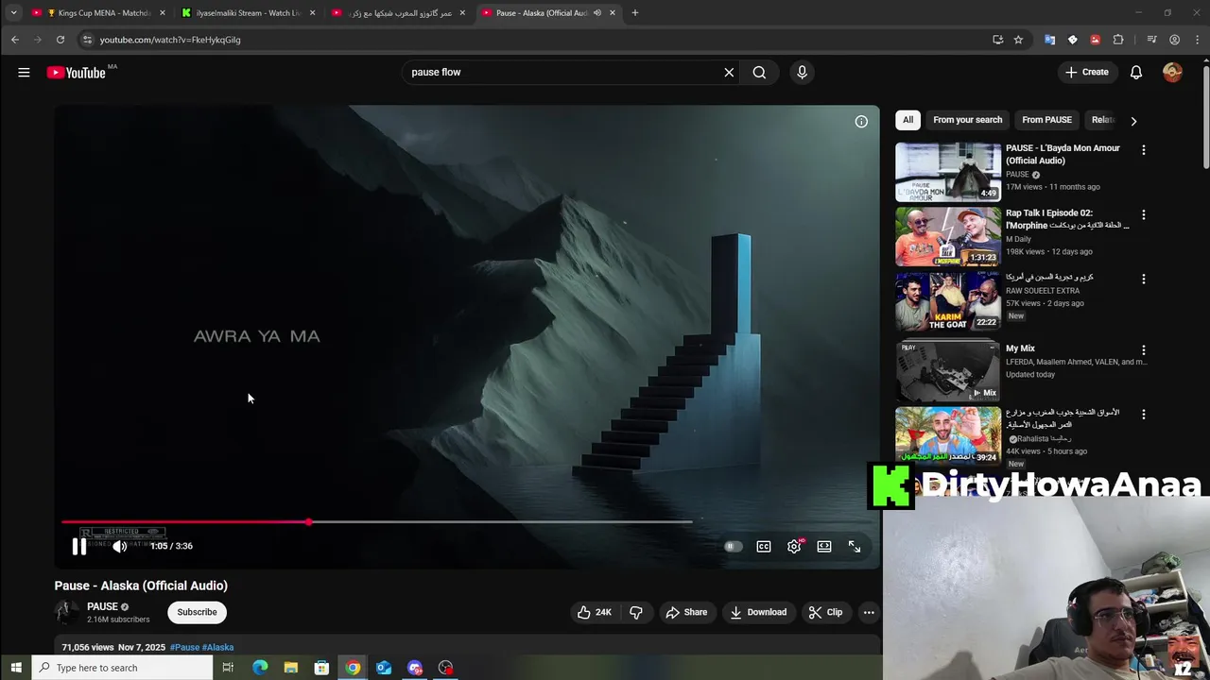The image size is (1210, 680).
Task: Open the PAUSE channel name link
Action: (x=102, y=606)
